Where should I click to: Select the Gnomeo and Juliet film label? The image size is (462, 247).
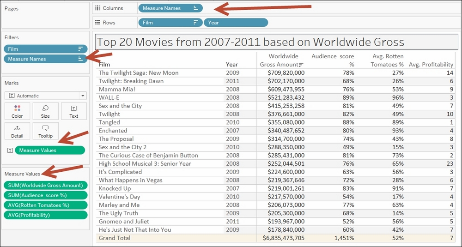(x=124, y=221)
